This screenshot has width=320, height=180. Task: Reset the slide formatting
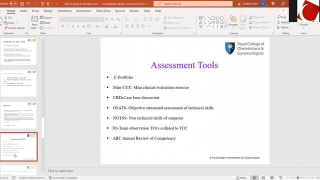click(x=45, y=23)
